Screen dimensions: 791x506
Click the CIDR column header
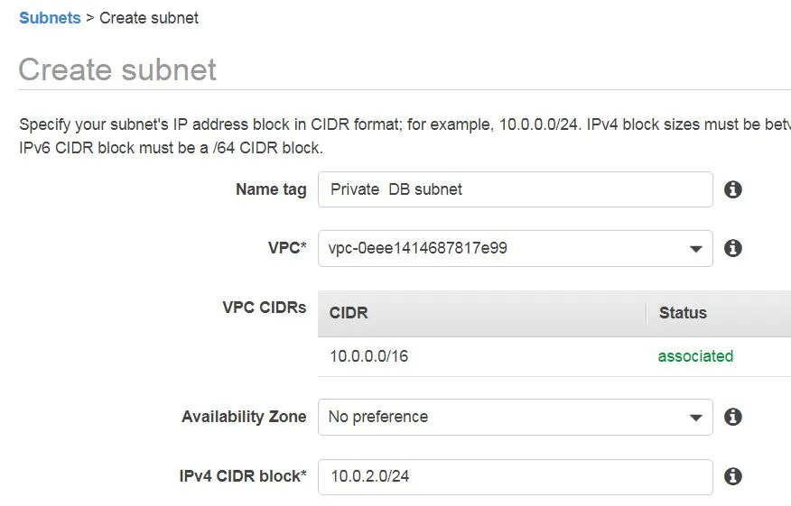tap(482, 313)
